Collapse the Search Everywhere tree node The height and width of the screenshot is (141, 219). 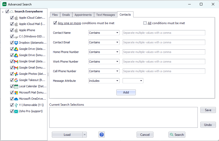[x=3, y=12]
